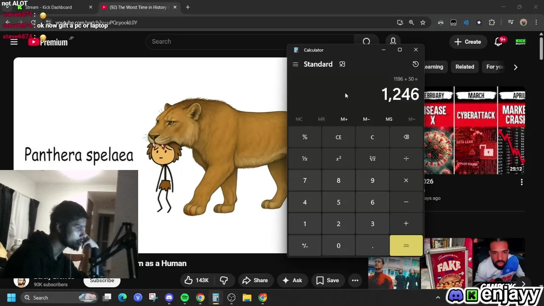Image resolution: width=544 pixels, height=306 pixels.
Task: Toggle Calculator keep-on-top mode icon
Action: [342, 64]
